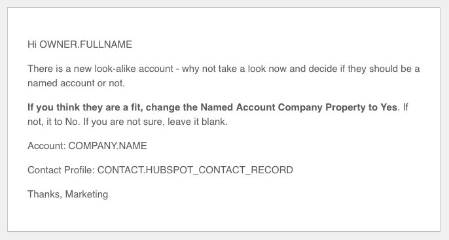Click "There is a new" paragraph start
The height and width of the screenshot is (240, 449).
click(60, 69)
